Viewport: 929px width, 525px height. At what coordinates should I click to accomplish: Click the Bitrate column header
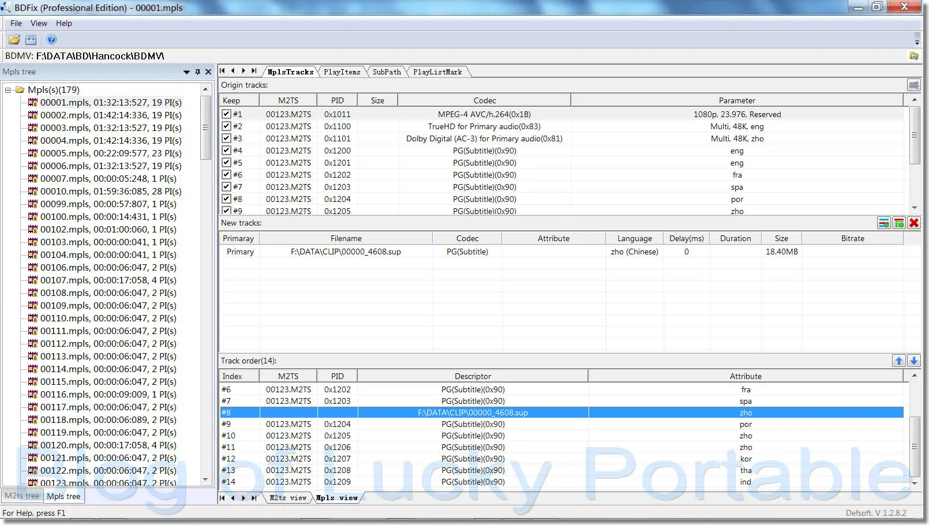(x=852, y=238)
